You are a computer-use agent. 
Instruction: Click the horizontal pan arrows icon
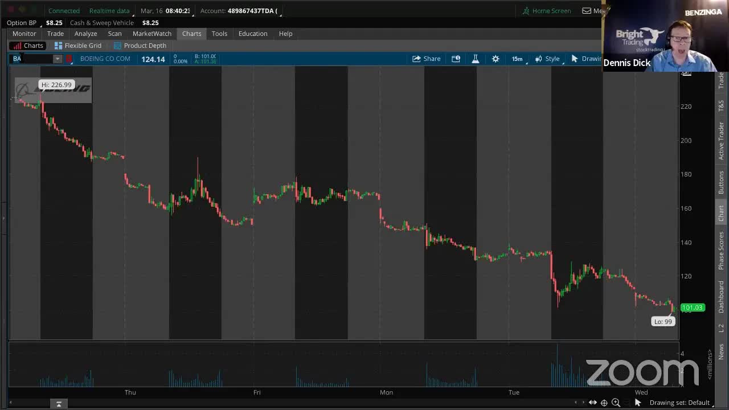pyautogui.click(x=593, y=403)
